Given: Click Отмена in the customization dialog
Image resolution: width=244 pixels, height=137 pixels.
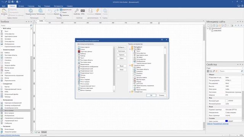Looking at the screenshot, I should click(x=161, y=96).
